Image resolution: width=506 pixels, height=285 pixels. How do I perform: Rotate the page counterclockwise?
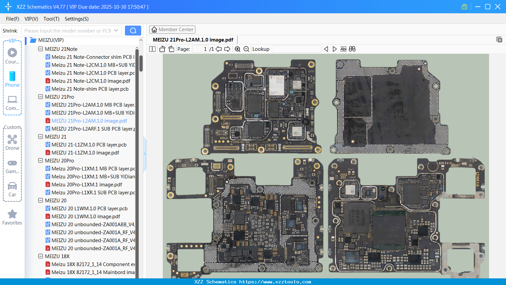[x=162, y=49]
